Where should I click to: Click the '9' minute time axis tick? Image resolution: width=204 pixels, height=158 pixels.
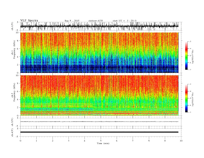(x=165, y=141)
